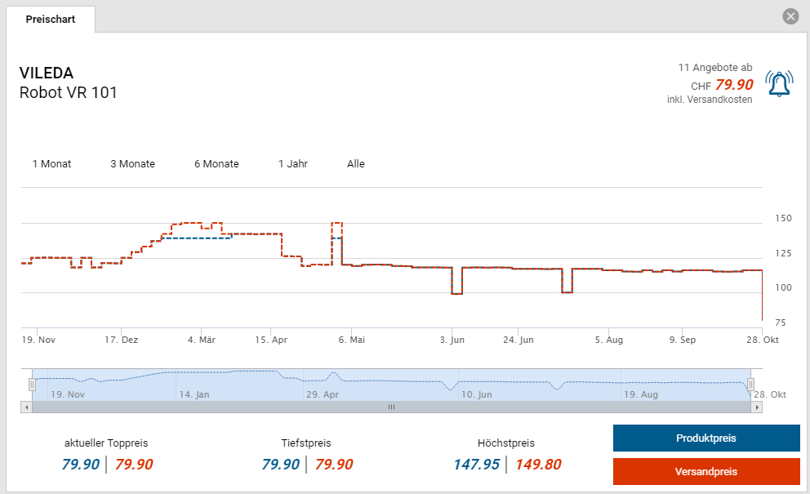Click the right navigator range handle
This screenshot has width=810, height=494.
click(x=750, y=384)
